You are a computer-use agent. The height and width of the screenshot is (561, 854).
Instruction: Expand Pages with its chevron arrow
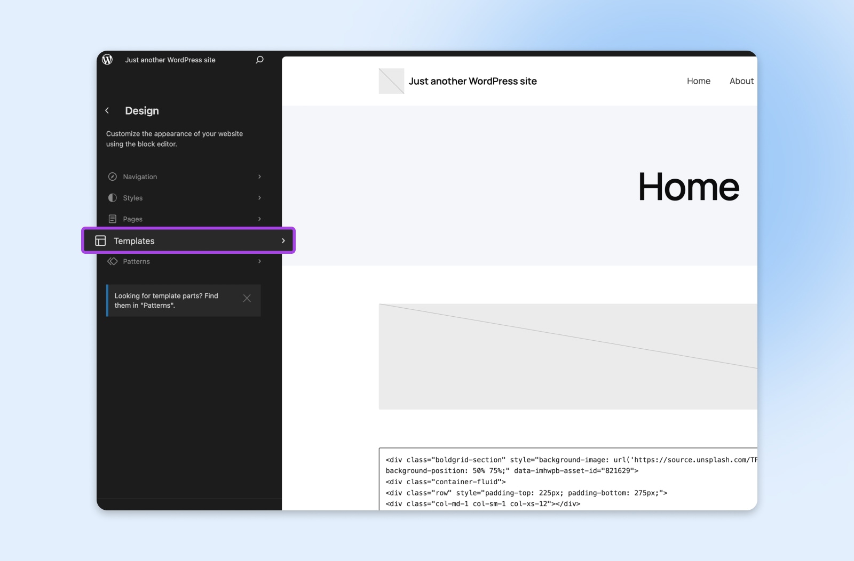pyautogui.click(x=259, y=219)
